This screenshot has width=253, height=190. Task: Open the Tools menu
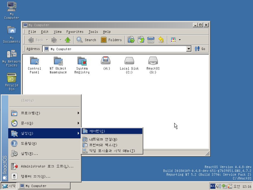click(x=93, y=32)
